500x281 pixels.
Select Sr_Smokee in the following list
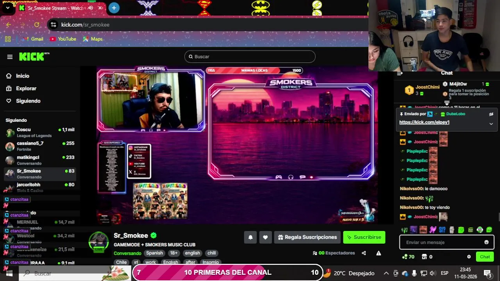pyautogui.click(x=40, y=174)
